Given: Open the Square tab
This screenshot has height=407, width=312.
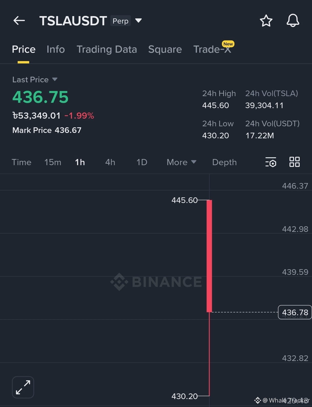Looking at the screenshot, I should pos(165,49).
